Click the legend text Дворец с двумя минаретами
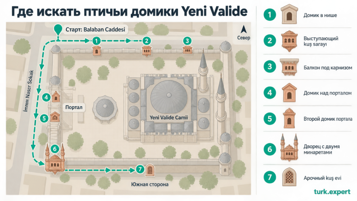The width and height of the screenshot is (357, 201). [x=322, y=149]
